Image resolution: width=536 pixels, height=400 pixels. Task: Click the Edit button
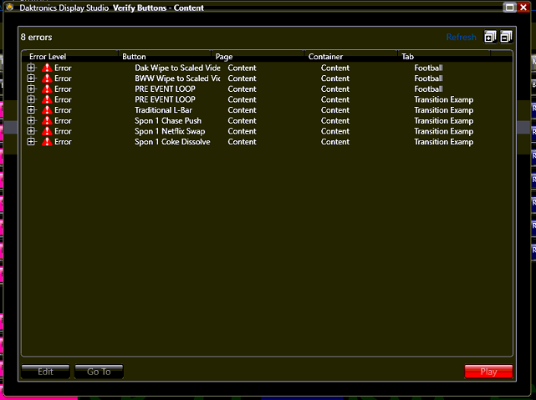(45, 372)
